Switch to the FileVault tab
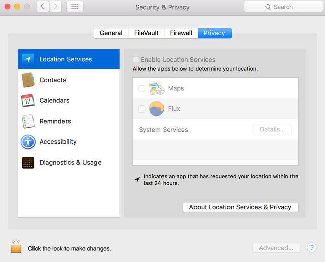 [x=146, y=33]
